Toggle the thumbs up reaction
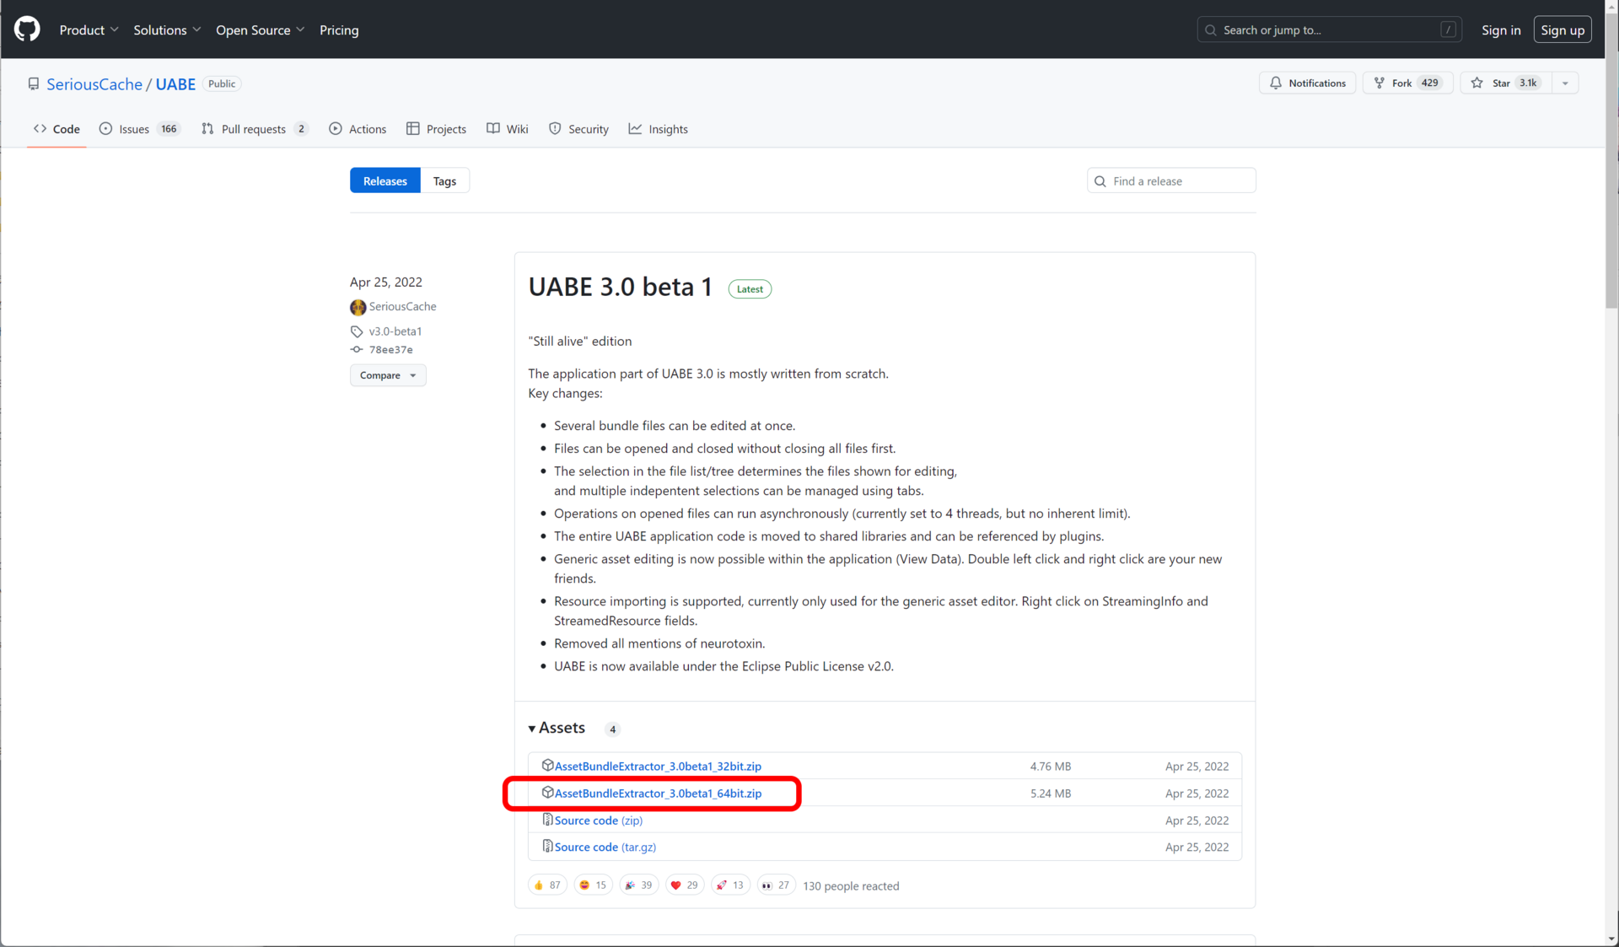Viewport: 1619px width, 947px height. pyautogui.click(x=547, y=885)
